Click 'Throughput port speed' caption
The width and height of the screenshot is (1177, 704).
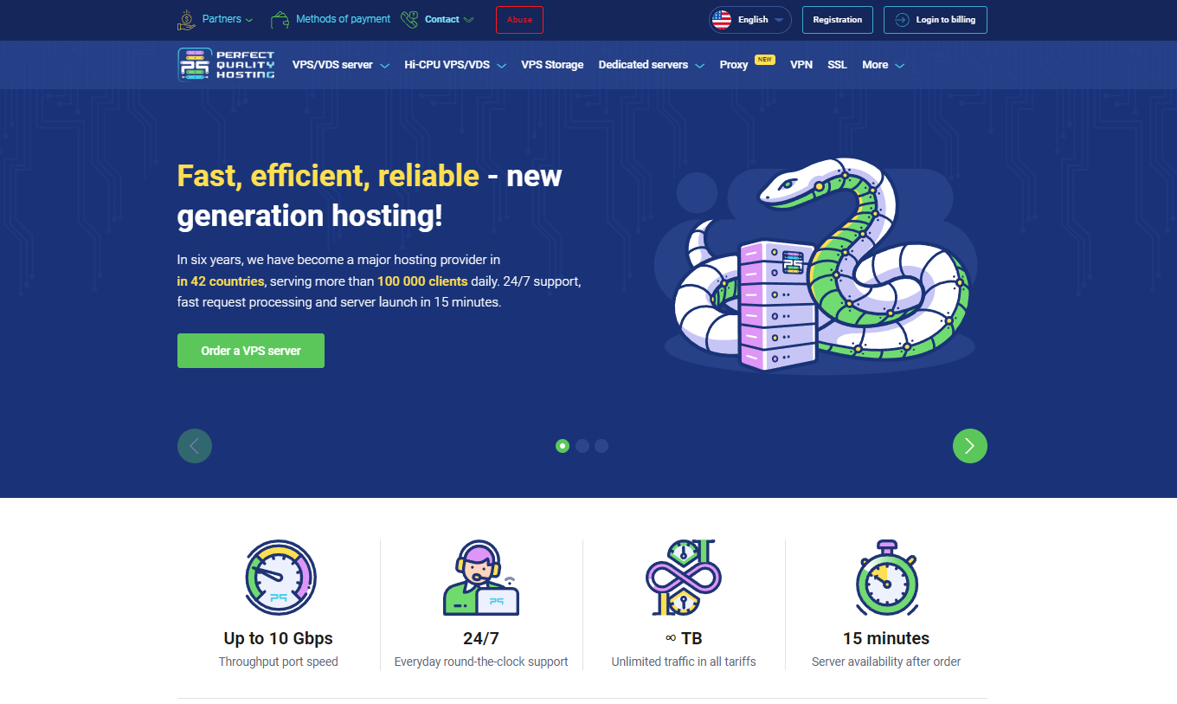point(279,662)
